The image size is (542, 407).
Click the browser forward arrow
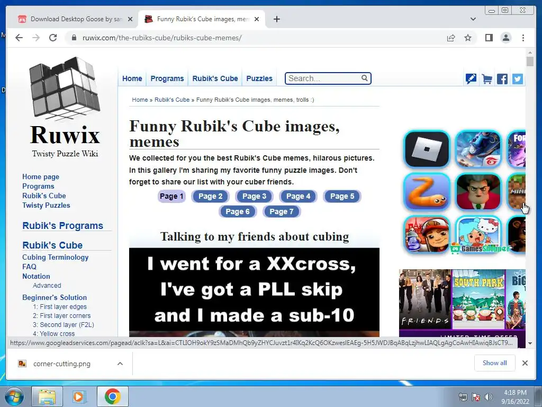pos(36,38)
